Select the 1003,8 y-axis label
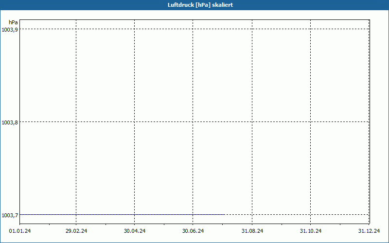 pyautogui.click(x=10, y=122)
